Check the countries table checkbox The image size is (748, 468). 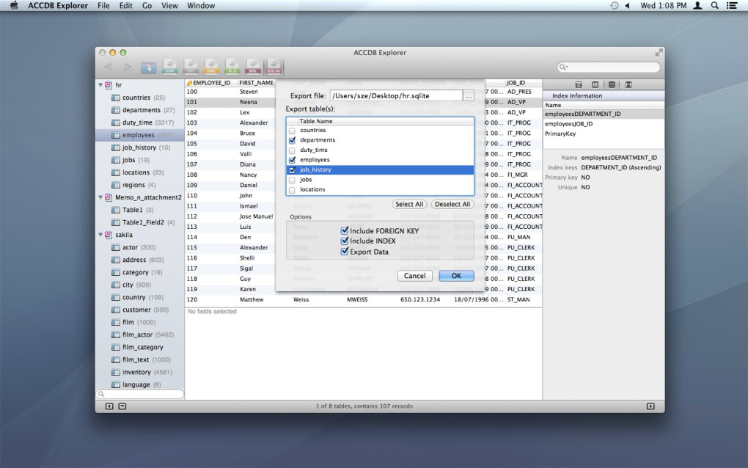tap(293, 131)
